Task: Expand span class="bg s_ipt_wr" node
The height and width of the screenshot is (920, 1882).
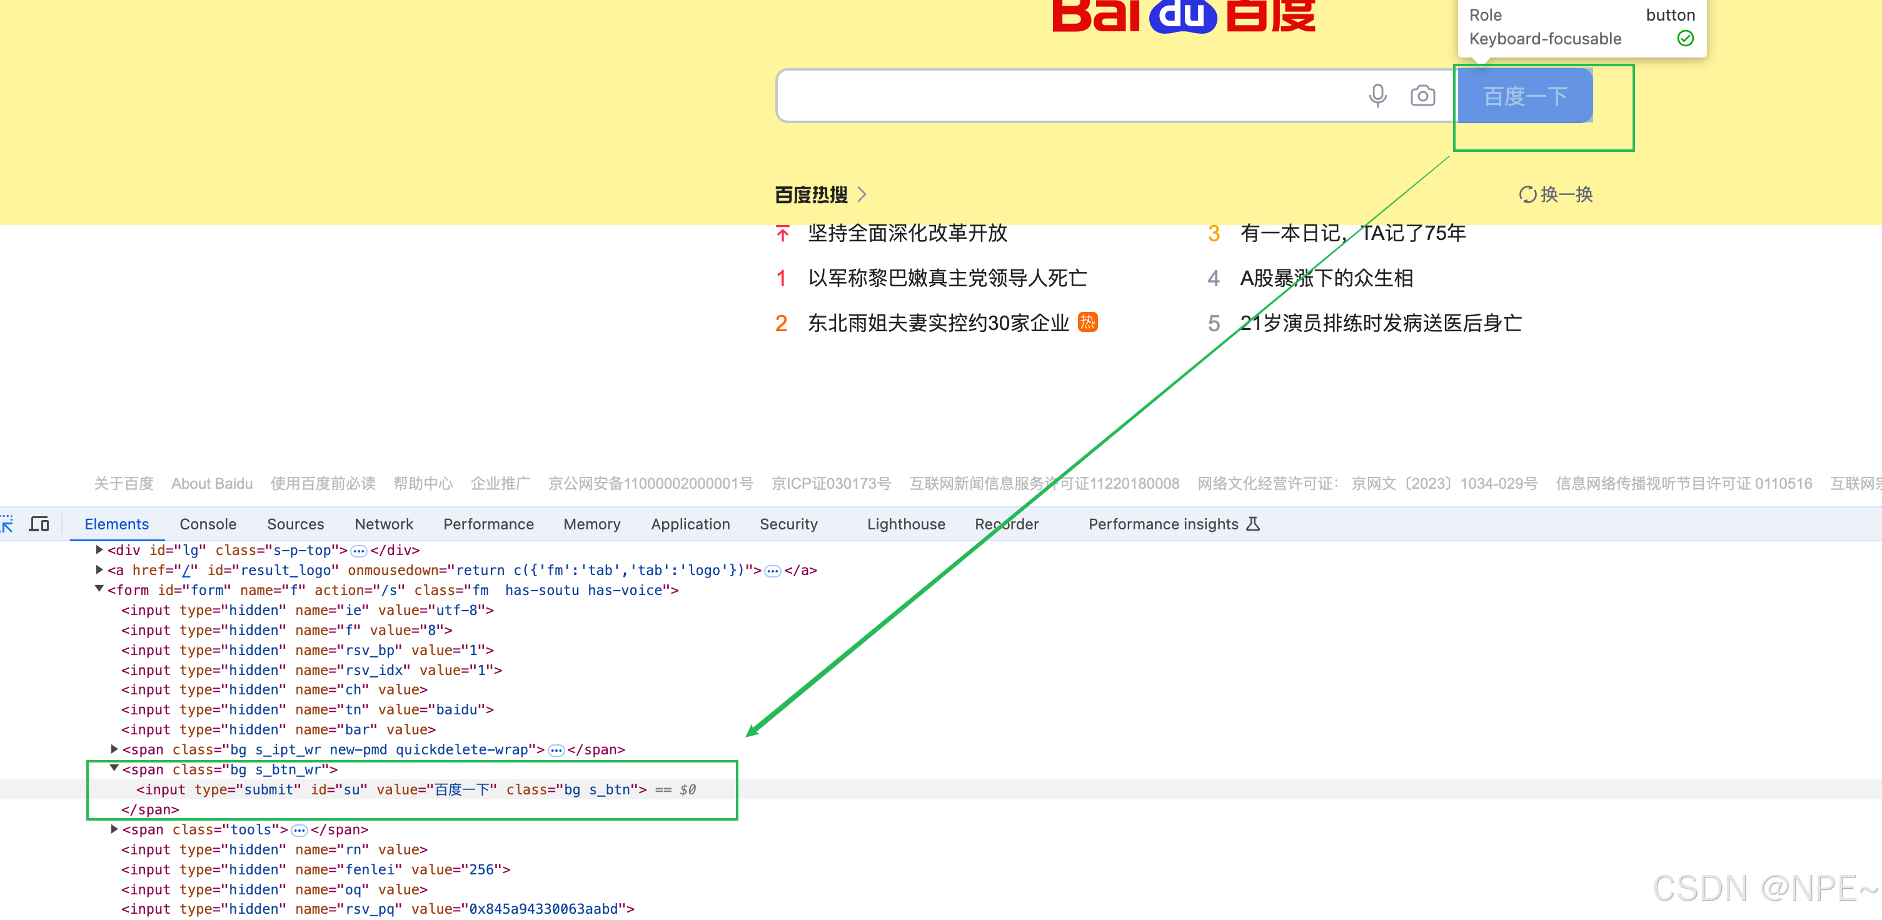Action: coord(114,748)
